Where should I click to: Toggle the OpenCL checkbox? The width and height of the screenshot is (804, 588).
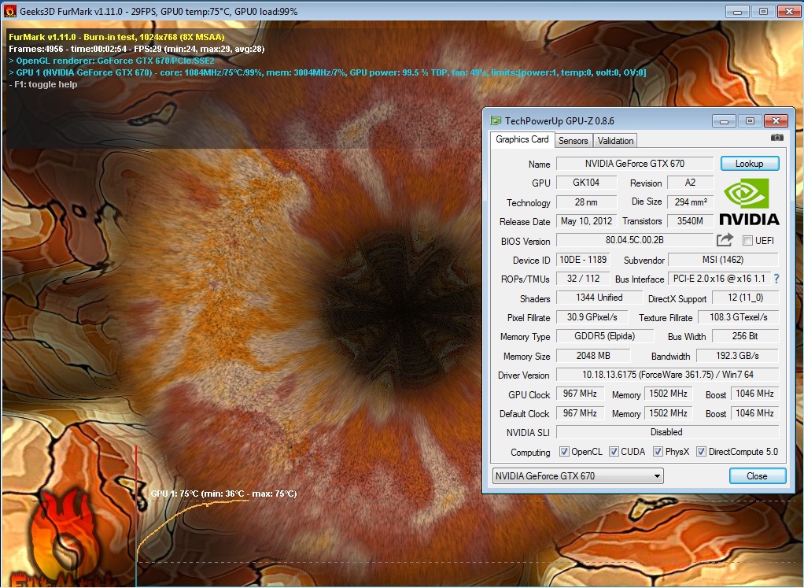[564, 452]
